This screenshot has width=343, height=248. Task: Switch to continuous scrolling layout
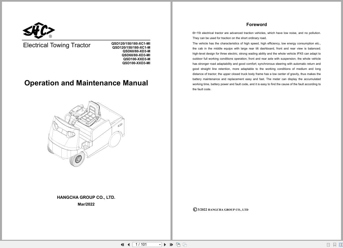[335, 244]
